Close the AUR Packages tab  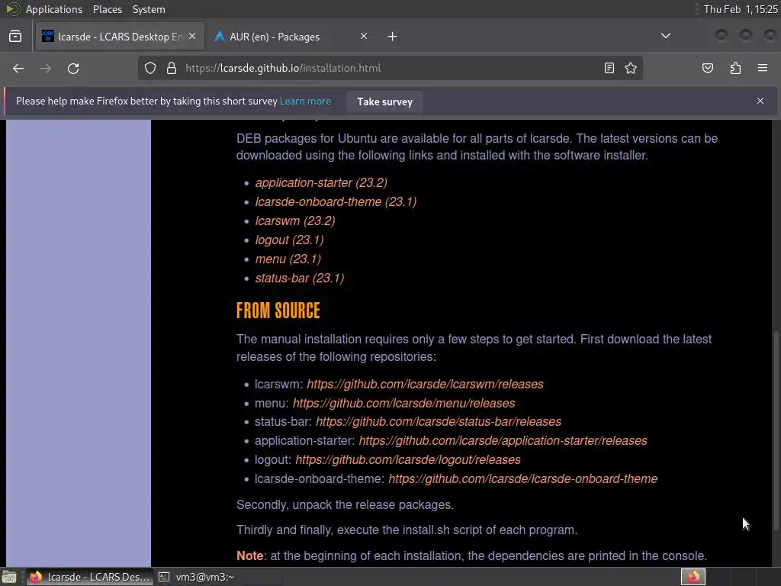(x=364, y=37)
